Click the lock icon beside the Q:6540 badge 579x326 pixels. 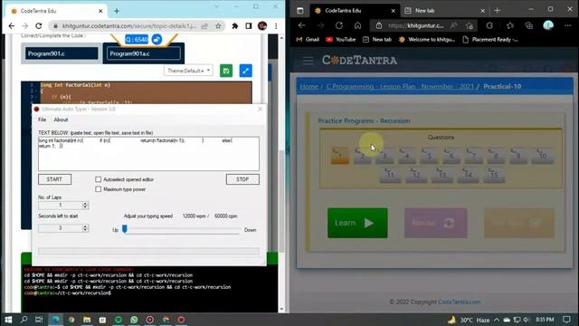point(157,39)
